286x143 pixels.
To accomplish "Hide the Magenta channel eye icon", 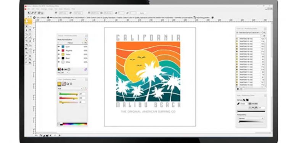I will coord(59,50).
